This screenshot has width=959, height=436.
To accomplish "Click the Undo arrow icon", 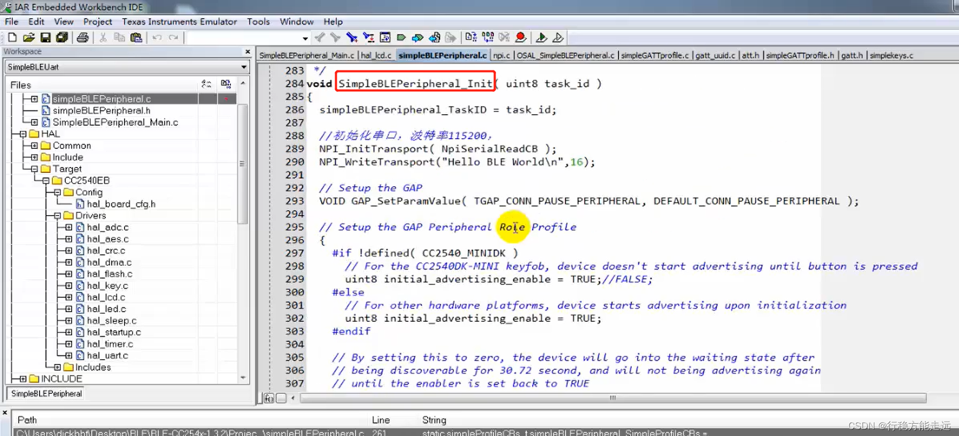I will tap(157, 37).
